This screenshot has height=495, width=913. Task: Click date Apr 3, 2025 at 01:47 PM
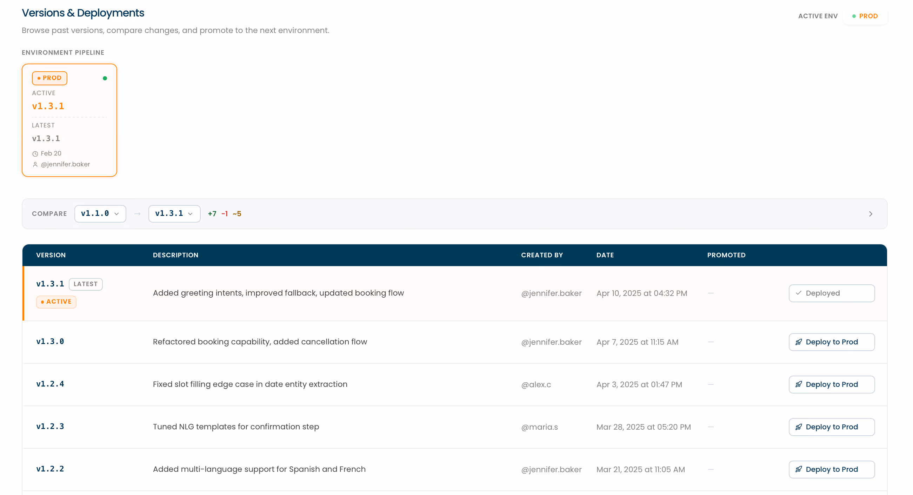(x=639, y=384)
